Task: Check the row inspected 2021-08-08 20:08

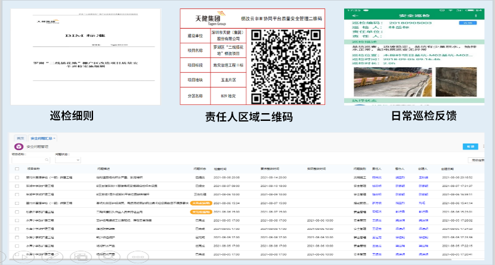Action: click(17, 177)
